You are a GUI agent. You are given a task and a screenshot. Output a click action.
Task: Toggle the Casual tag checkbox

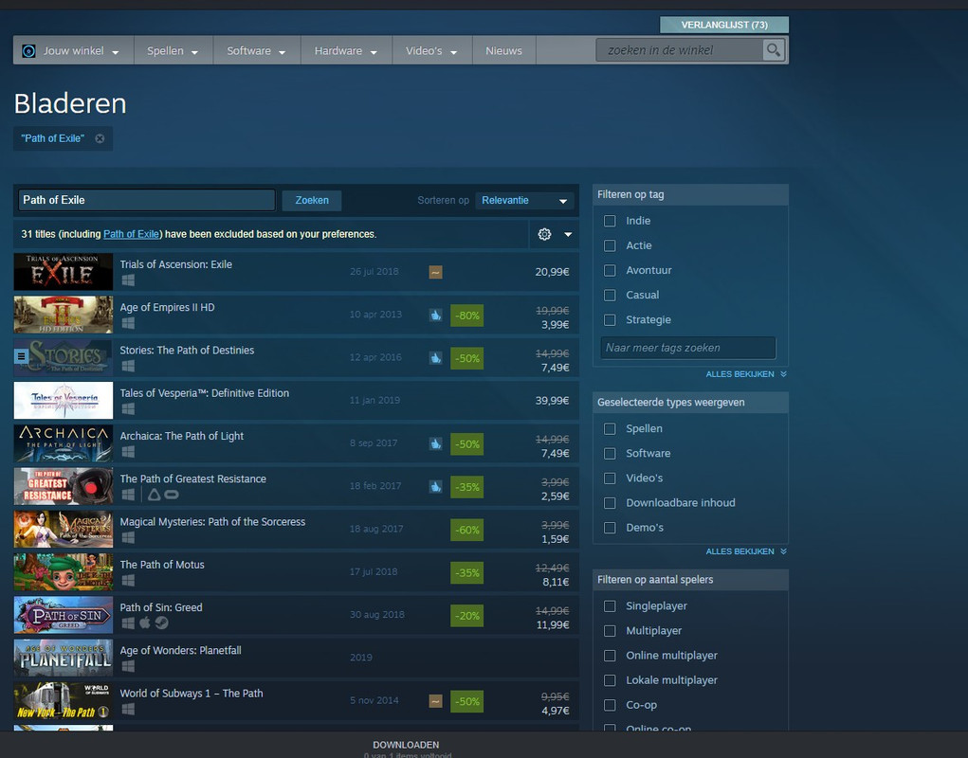610,295
